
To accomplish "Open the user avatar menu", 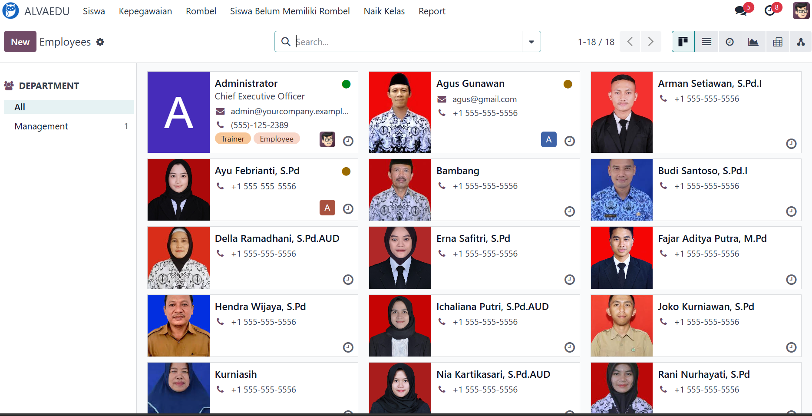I will click(x=801, y=11).
